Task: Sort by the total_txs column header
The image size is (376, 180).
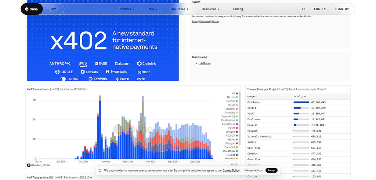Action: pyautogui.click(x=300, y=96)
